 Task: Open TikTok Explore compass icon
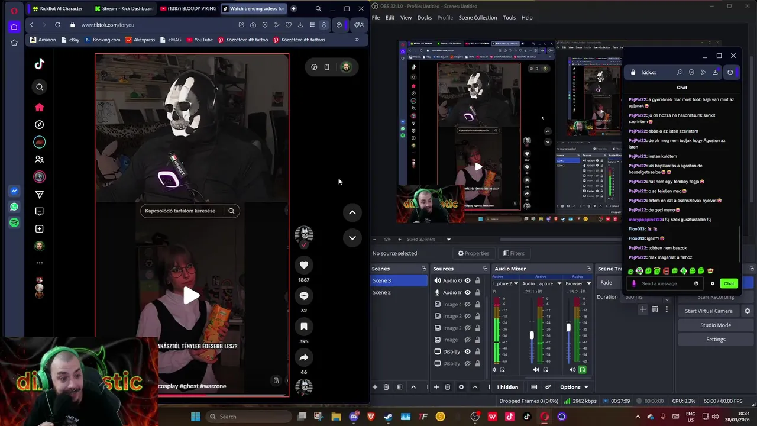pos(40,125)
